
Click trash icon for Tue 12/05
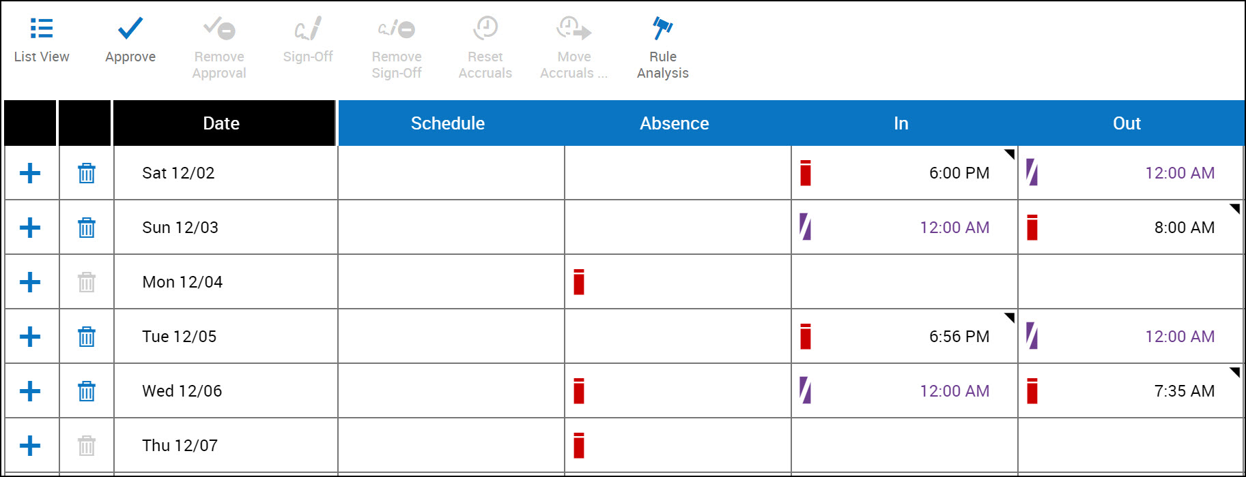click(x=87, y=337)
